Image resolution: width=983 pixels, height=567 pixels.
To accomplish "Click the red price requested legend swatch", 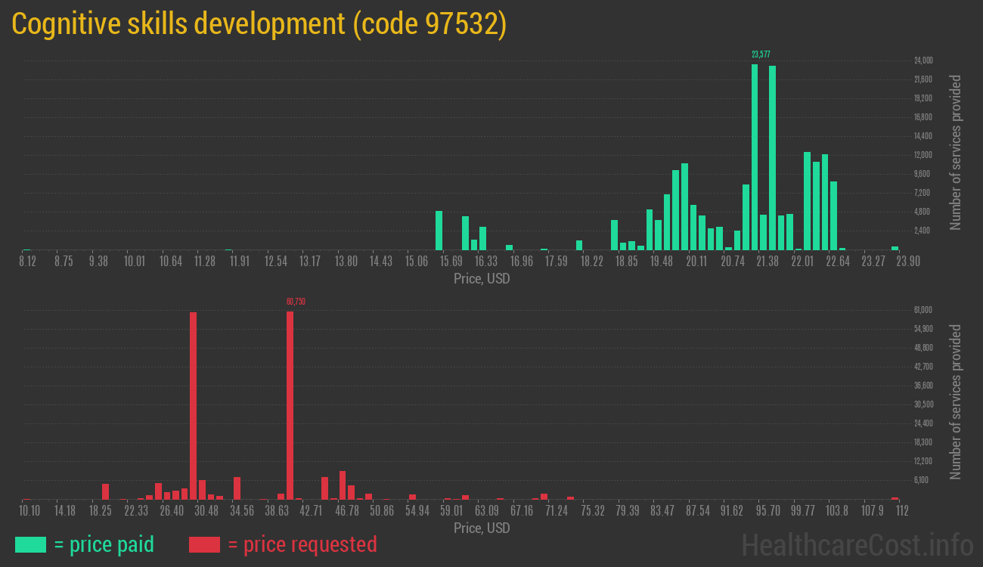I will [x=204, y=544].
